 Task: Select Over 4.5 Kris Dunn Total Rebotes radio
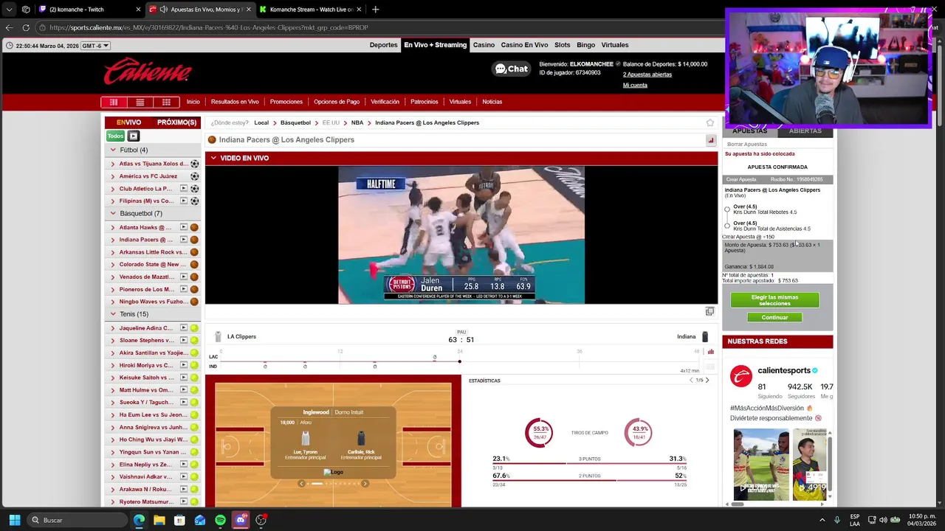pos(727,210)
